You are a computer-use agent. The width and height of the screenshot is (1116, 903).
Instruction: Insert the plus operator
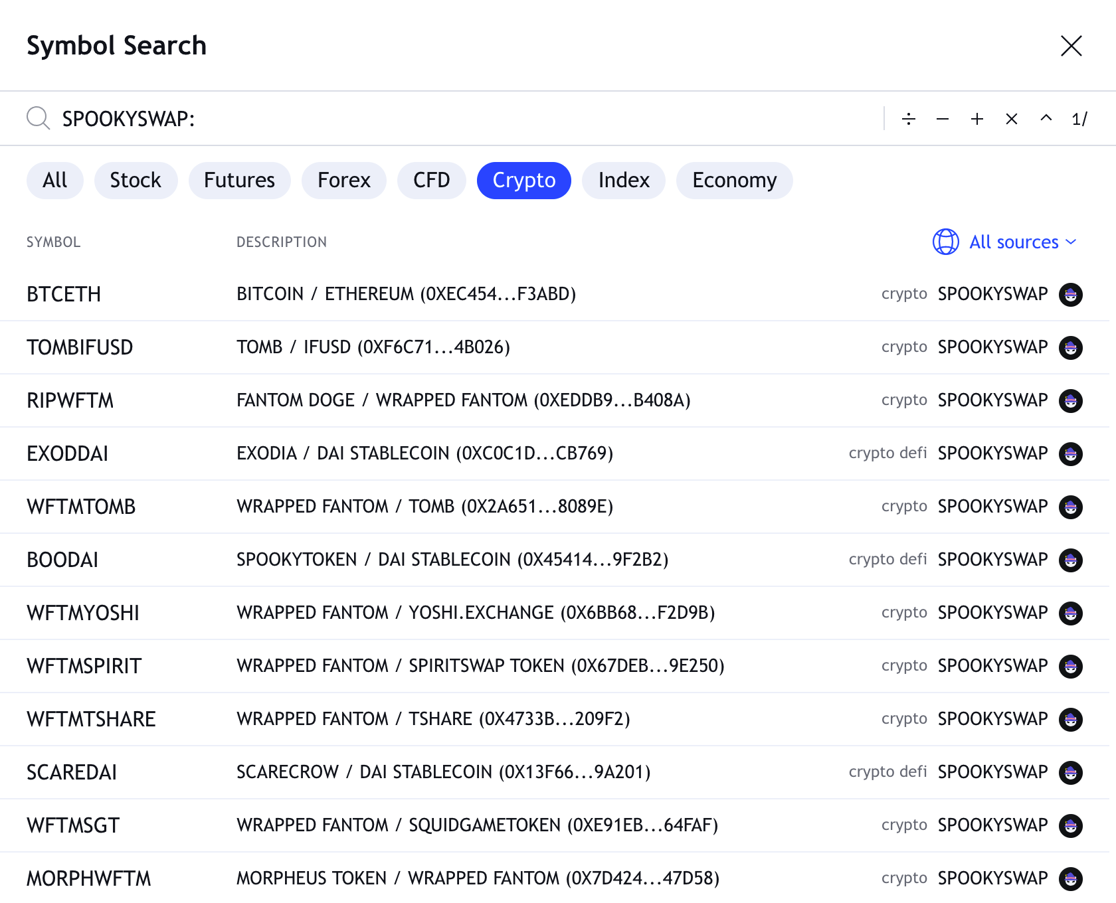(x=977, y=119)
